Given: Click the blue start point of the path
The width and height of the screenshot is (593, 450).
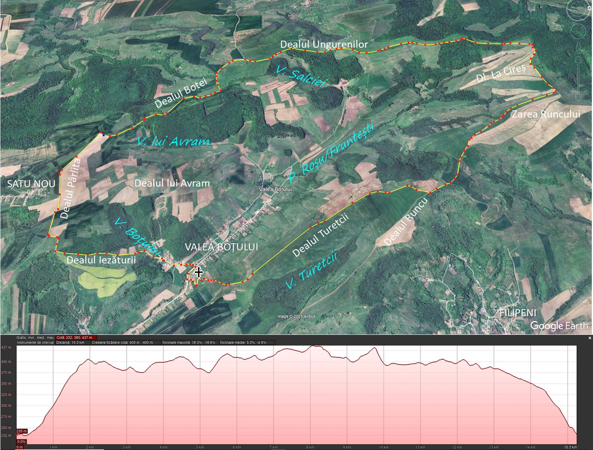Looking at the screenshot, I should tap(104, 135).
